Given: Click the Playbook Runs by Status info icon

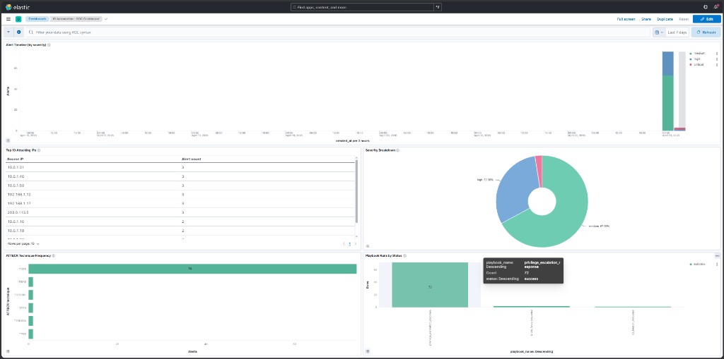Looking at the screenshot, I should [x=404, y=255].
